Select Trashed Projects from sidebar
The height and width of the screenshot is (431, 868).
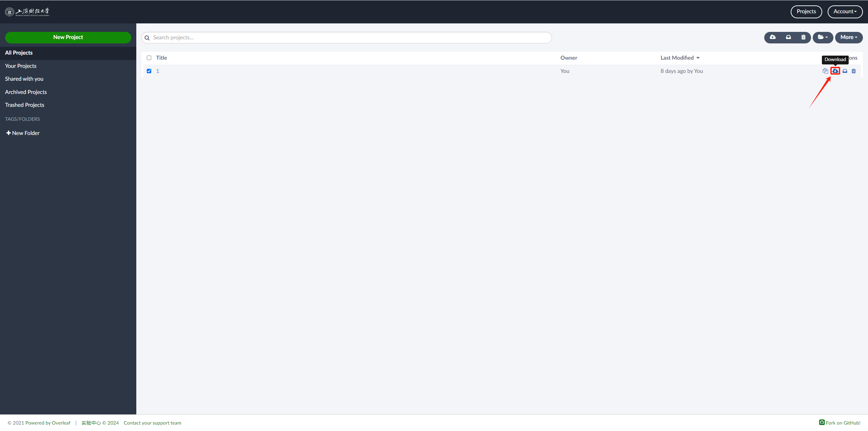pos(24,105)
